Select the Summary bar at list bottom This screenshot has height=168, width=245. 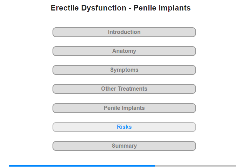click(124, 146)
